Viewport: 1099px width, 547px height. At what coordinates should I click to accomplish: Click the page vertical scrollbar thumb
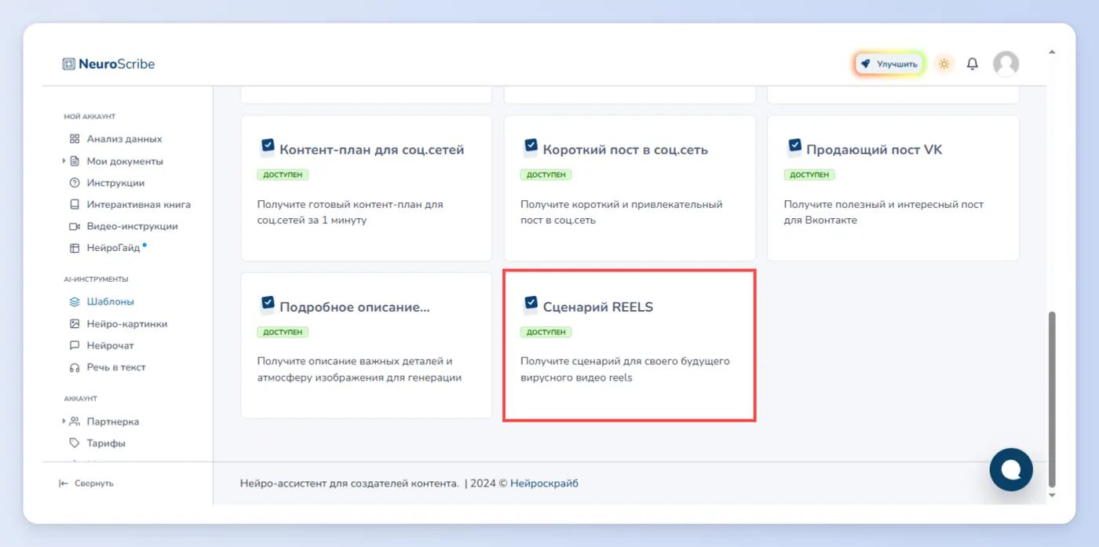[1053, 399]
